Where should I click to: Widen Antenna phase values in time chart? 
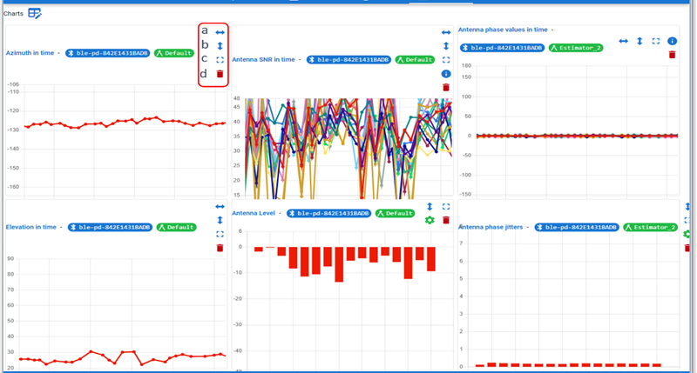(623, 41)
